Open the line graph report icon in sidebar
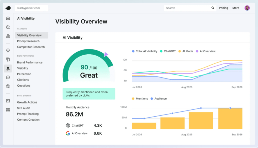The height and width of the screenshot is (148, 258). 8,101
